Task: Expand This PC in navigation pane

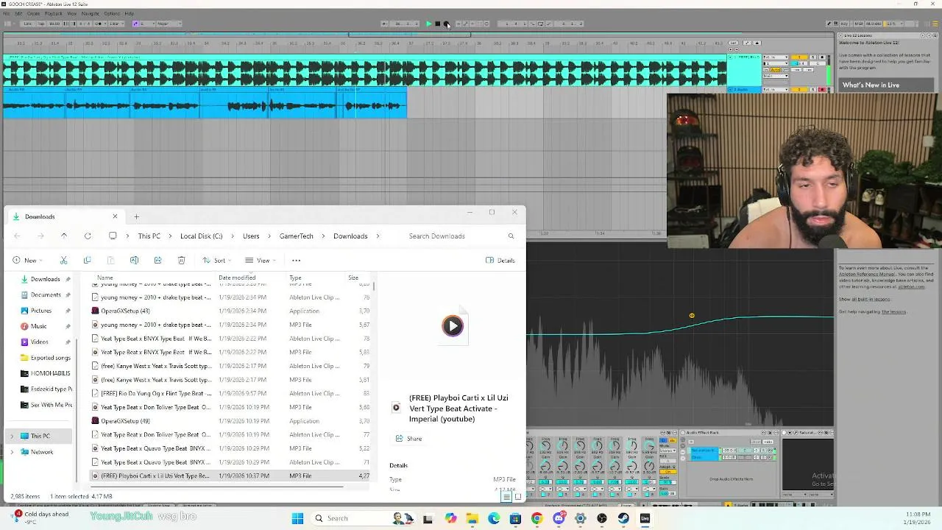Action: (x=11, y=436)
